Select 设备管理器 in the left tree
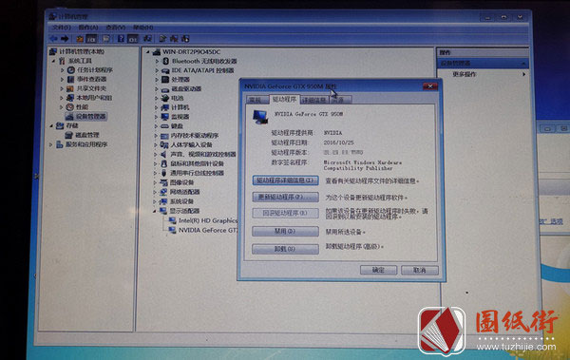 click(x=86, y=117)
